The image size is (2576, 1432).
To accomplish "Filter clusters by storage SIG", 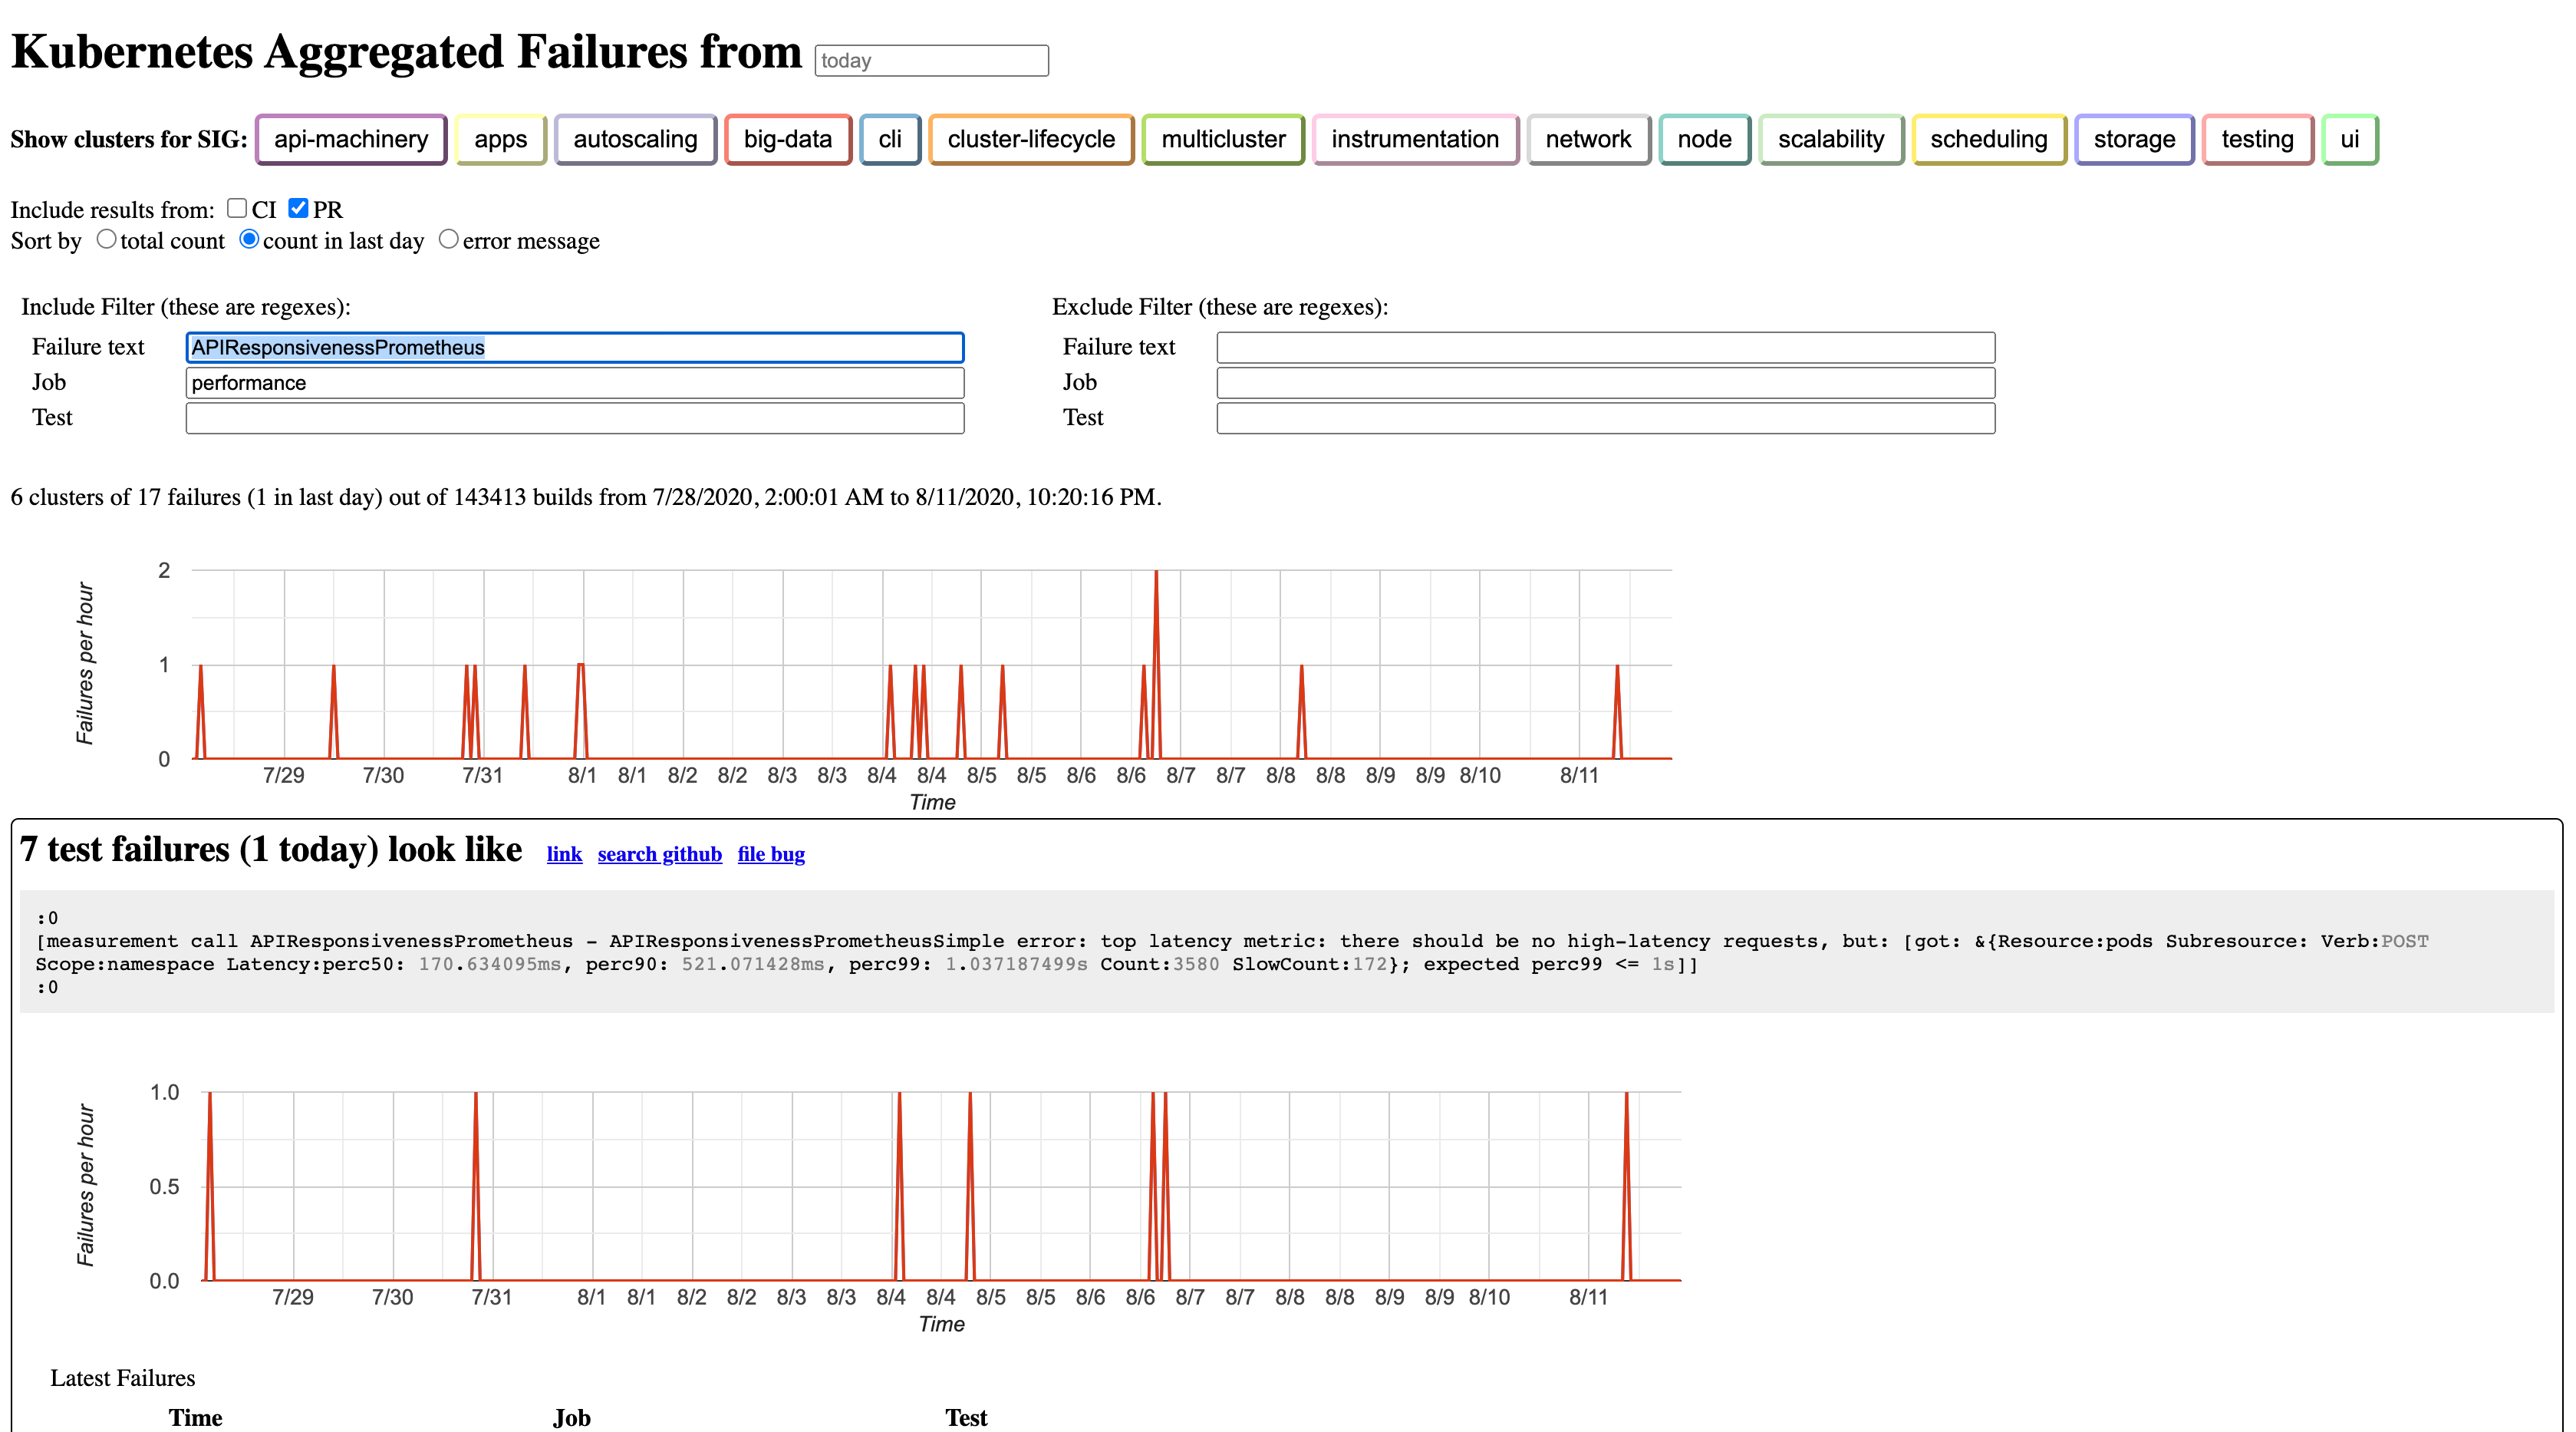I will 2134,139.
